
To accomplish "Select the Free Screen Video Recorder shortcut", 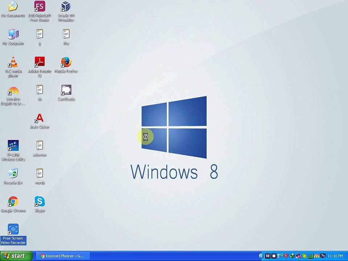I will coord(13,235).
